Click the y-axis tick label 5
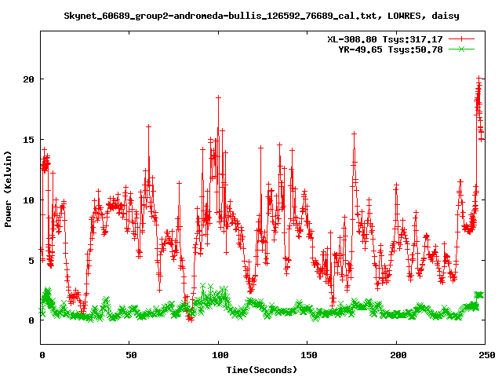The width and height of the screenshot is (502, 377). (31, 261)
